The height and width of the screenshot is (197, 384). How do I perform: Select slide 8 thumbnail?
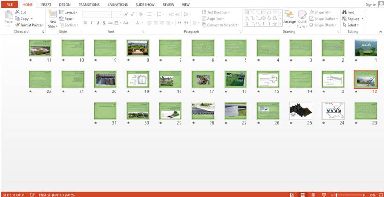[x=138, y=48]
